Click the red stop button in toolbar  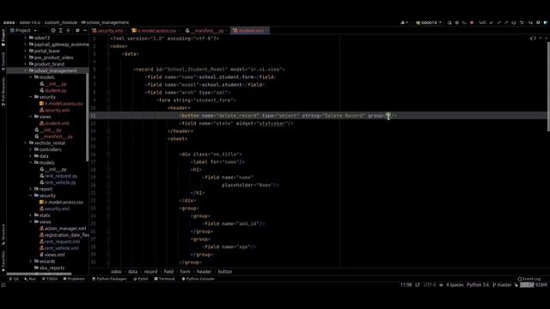click(472, 23)
